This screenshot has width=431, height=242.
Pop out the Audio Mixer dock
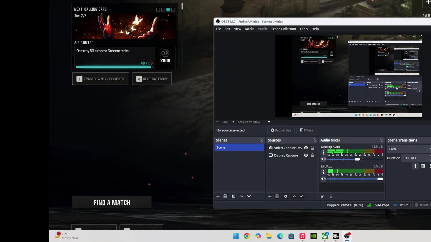coord(382,140)
